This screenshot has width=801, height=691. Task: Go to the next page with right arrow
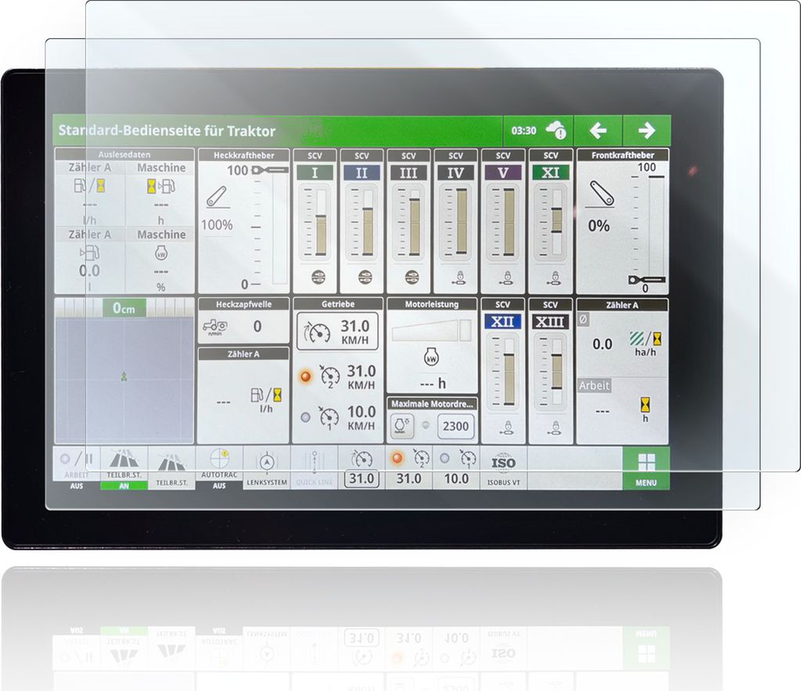tap(647, 131)
